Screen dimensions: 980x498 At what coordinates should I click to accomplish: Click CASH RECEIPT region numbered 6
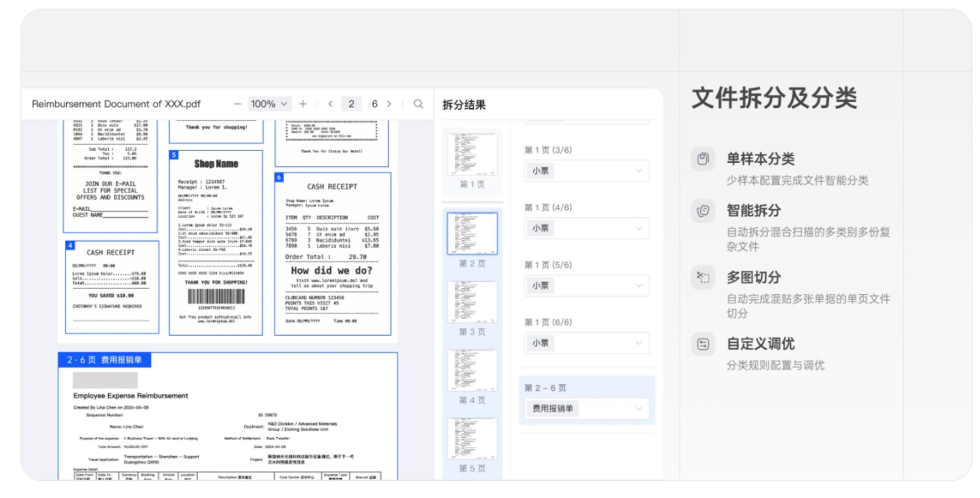(x=333, y=254)
